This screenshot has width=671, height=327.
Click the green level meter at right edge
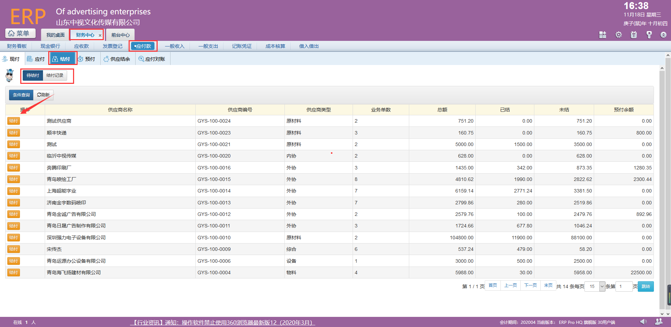point(669,296)
